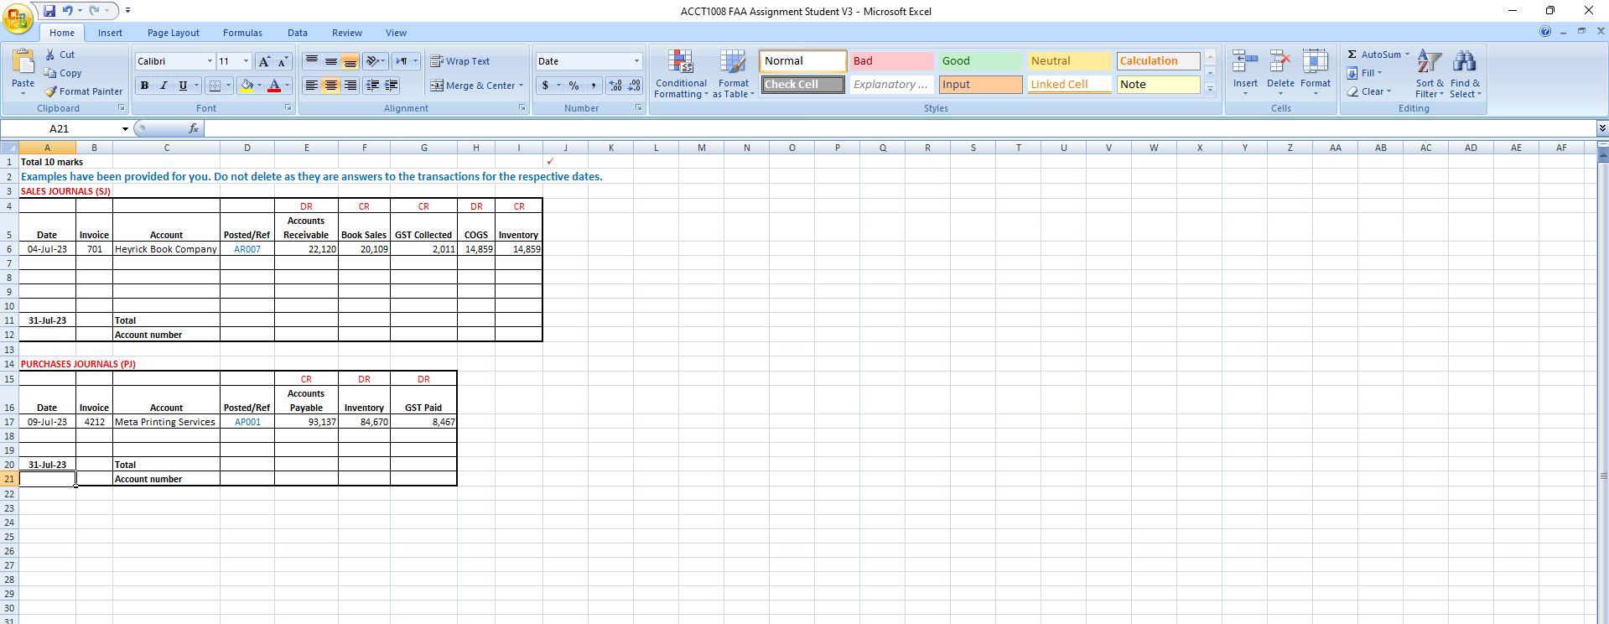Toggle Center horizontal alignment
This screenshot has height=624, width=1609.
(331, 86)
